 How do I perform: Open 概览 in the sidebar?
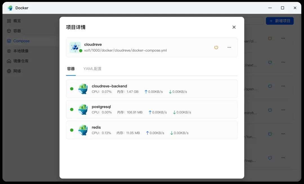17,21
